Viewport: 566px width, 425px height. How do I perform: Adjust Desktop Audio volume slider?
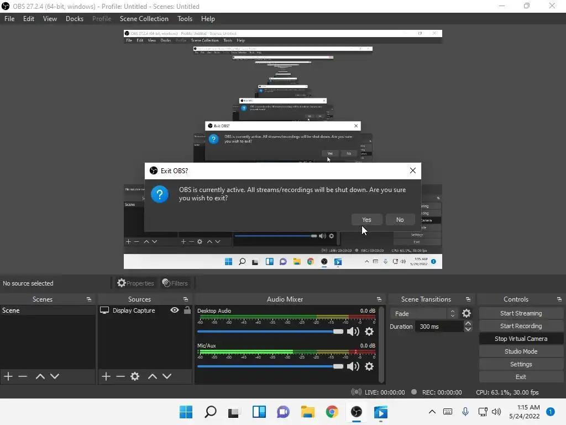(x=270, y=331)
